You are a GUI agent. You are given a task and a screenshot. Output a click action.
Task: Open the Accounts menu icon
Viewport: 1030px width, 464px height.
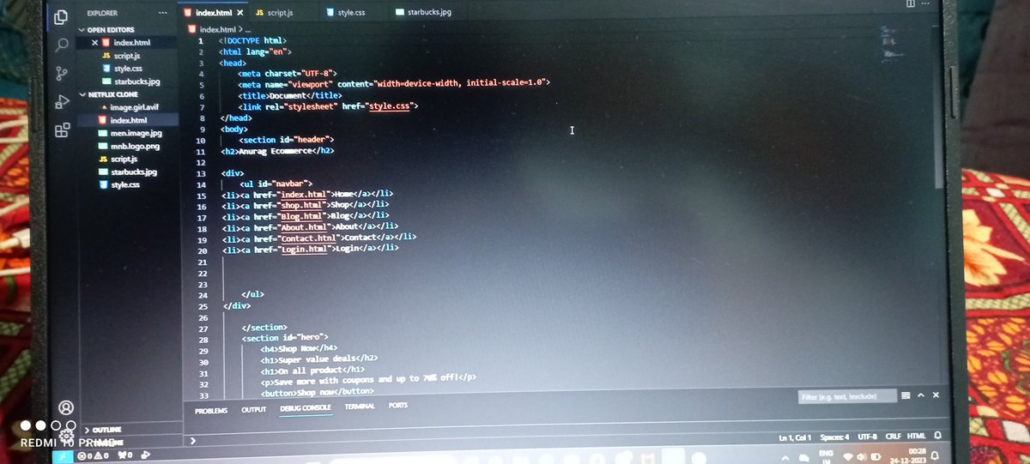point(66,407)
